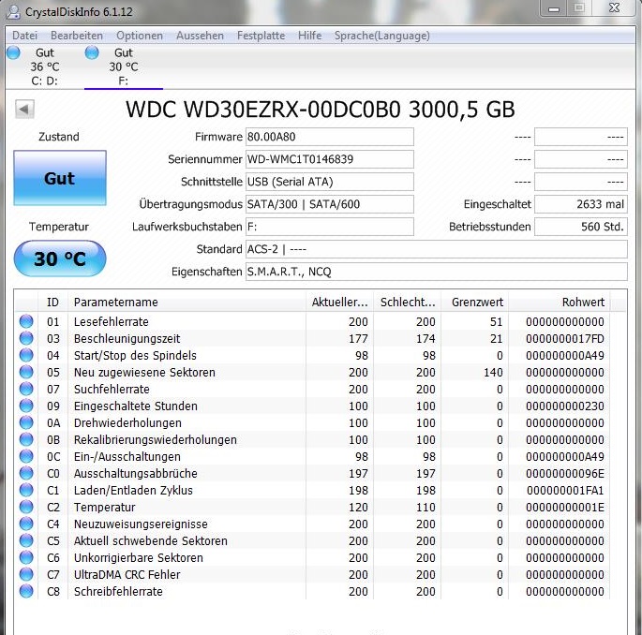Click status orb for UltraDMA CRC Fehler
The width and height of the screenshot is (642, 635).
pyautogui.click(x=26, y=574)
